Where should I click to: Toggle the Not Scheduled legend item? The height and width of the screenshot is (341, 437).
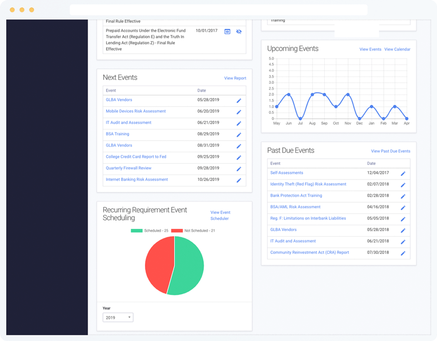click(x=193, y=230)
